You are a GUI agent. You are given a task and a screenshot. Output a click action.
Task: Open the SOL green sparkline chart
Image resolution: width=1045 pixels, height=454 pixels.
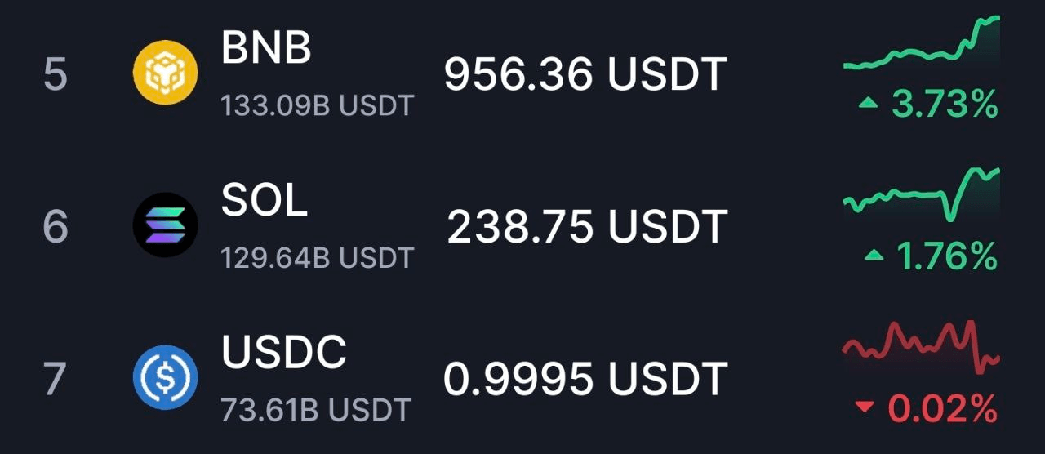tap(921, 194)
